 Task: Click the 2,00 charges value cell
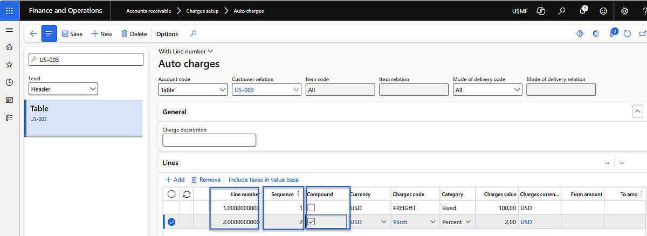coord(497,221)
